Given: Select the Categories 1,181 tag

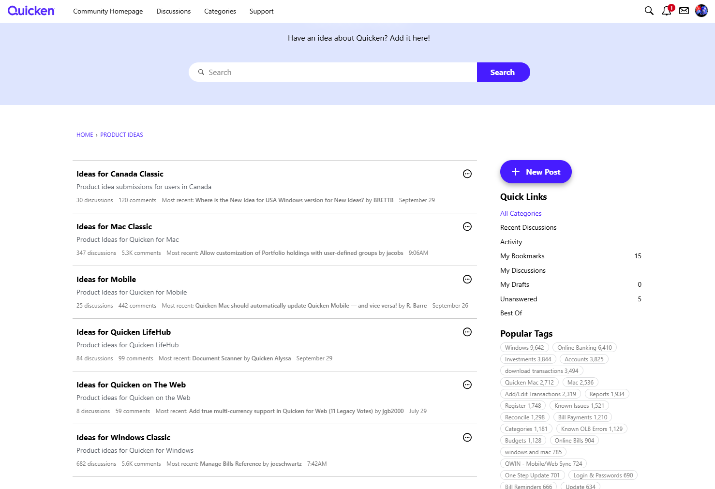Looking at the screenshot, I should [x=526, y=429].
